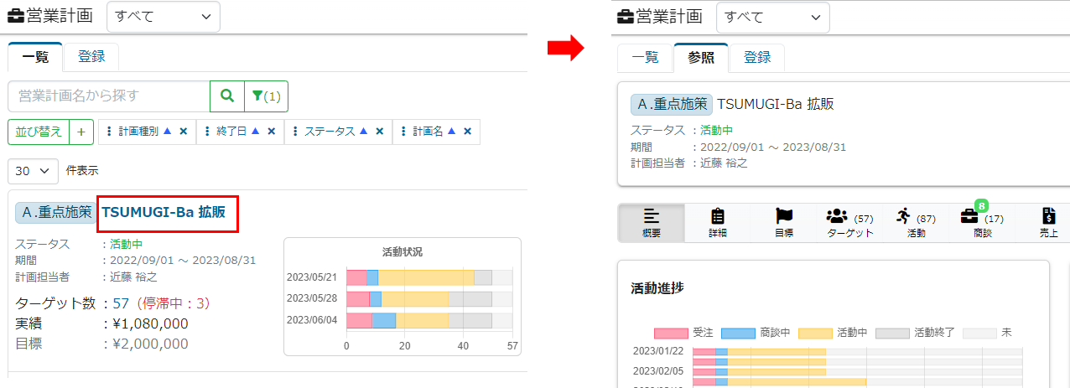The image size is (1070, 388).
Task: Click the A.重点施策 tag in detail panel
Action: 671,104
